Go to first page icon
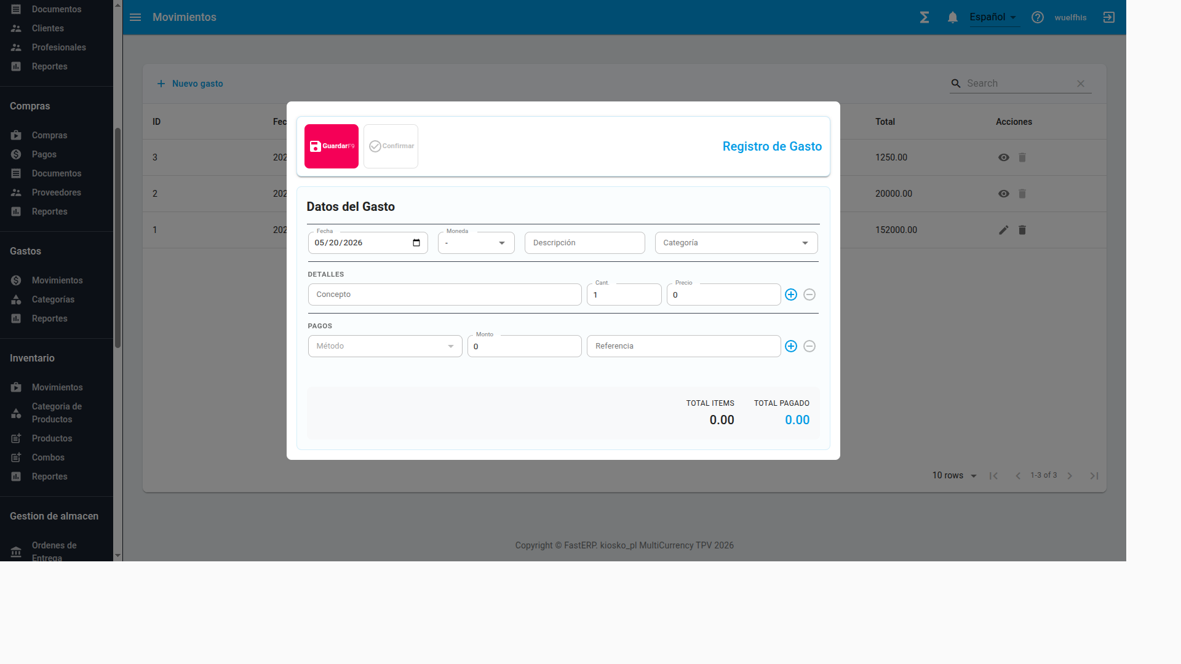Viewport: 1181px width, 664px height. pyautogui.click(x=993, y=476)
